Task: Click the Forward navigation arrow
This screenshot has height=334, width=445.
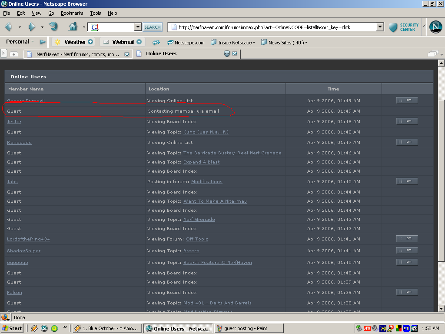Action: click(31, 27)
